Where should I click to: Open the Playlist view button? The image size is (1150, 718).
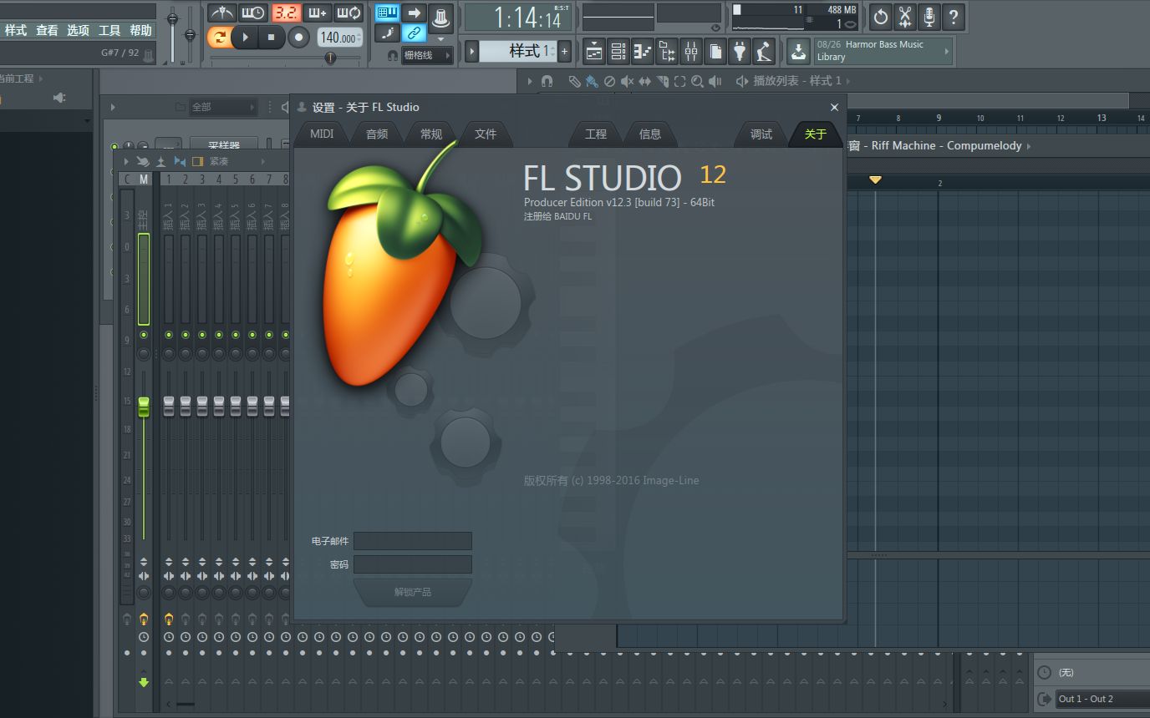click(x=594, y=52)
